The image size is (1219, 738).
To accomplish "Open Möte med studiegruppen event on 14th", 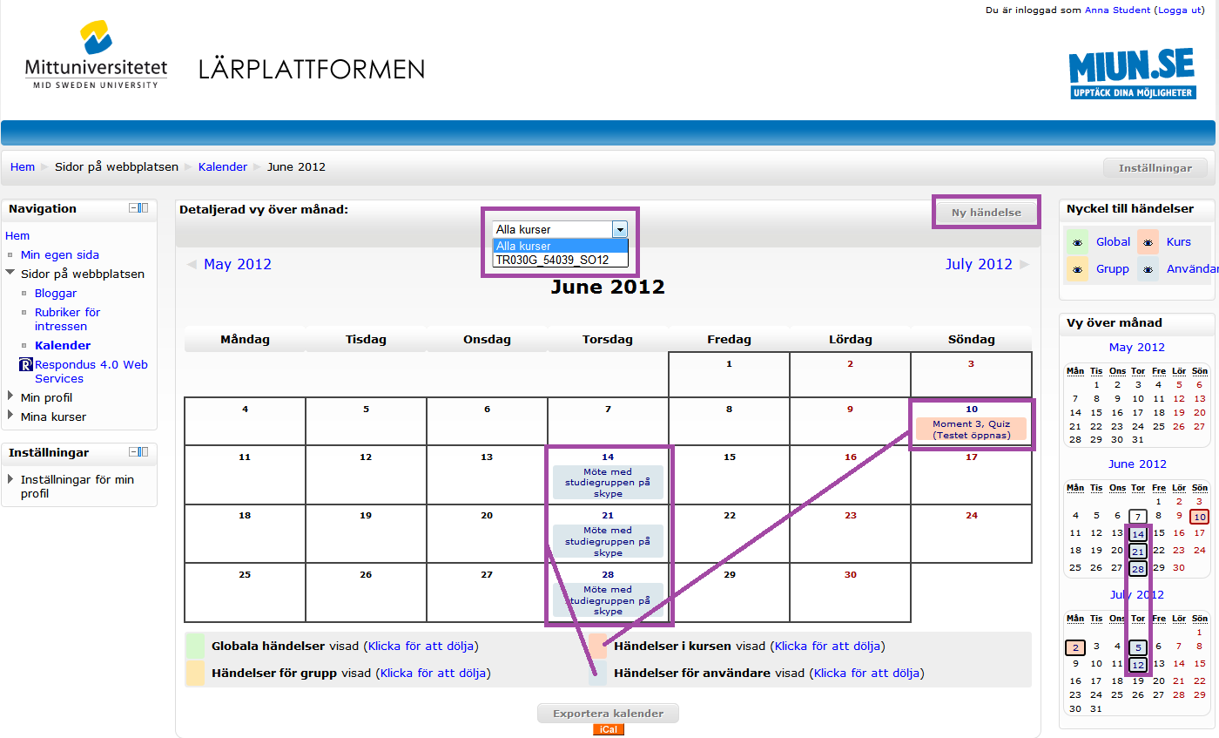I will pos(608,482).
